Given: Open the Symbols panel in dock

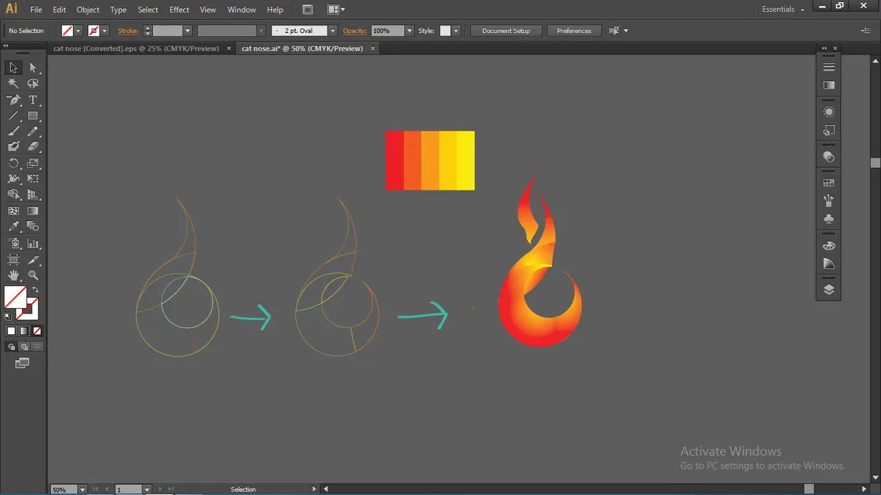Looking at the screenshot, I should pos(829,219).
